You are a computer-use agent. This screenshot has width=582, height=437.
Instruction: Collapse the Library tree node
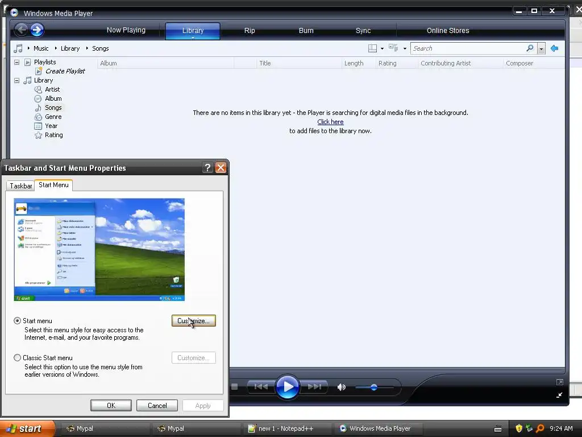click(x=16, y=80)
